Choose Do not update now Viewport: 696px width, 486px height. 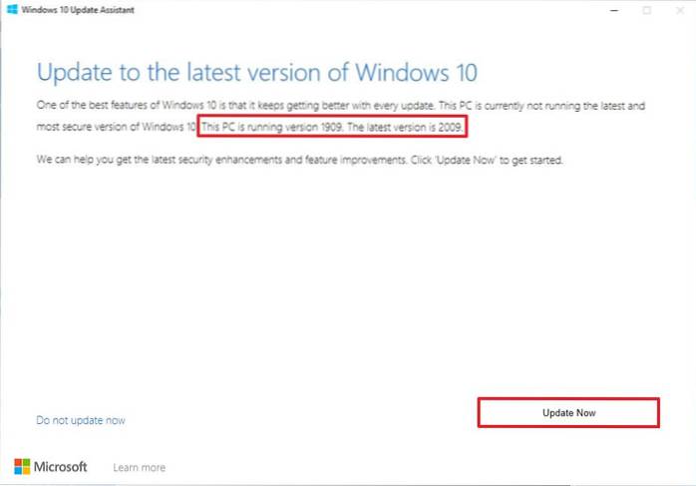(81, 420)
